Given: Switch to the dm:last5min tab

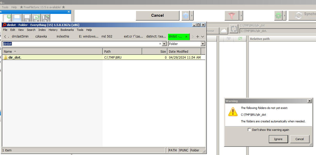Looking at the screenshot, I should 20,37.
